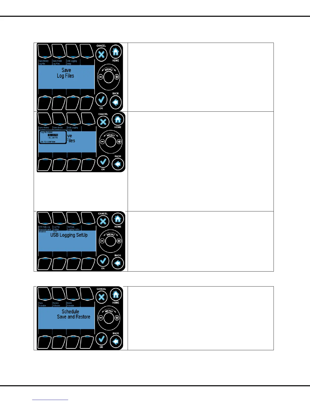Click MENU dial center on Save Log Files panel

click(109, 77)
